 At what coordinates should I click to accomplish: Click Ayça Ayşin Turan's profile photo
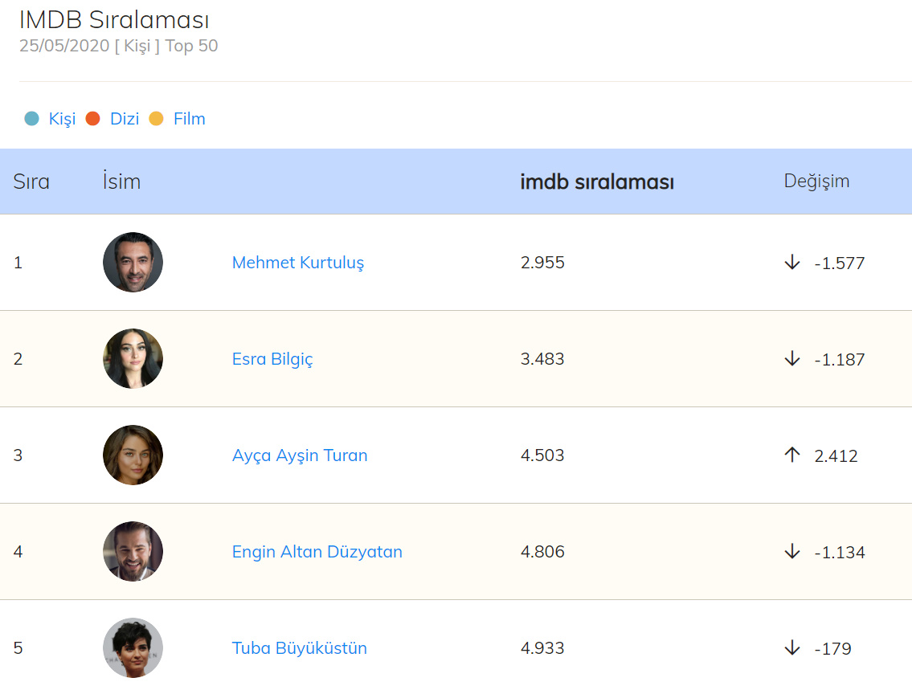[x=133, y=455]
